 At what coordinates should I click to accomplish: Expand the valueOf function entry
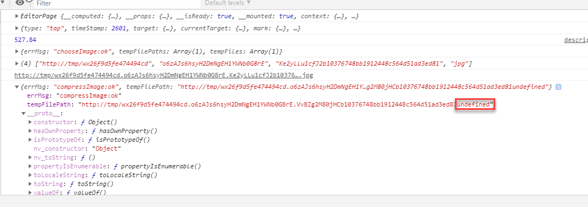pos(30,193)
